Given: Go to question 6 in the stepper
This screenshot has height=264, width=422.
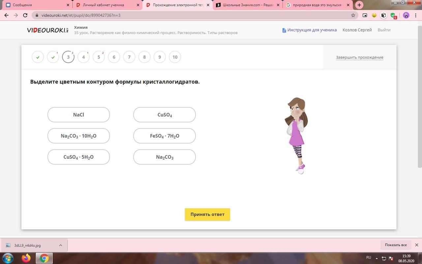Looking at the screenshot, I should click(x=114, y=57).
